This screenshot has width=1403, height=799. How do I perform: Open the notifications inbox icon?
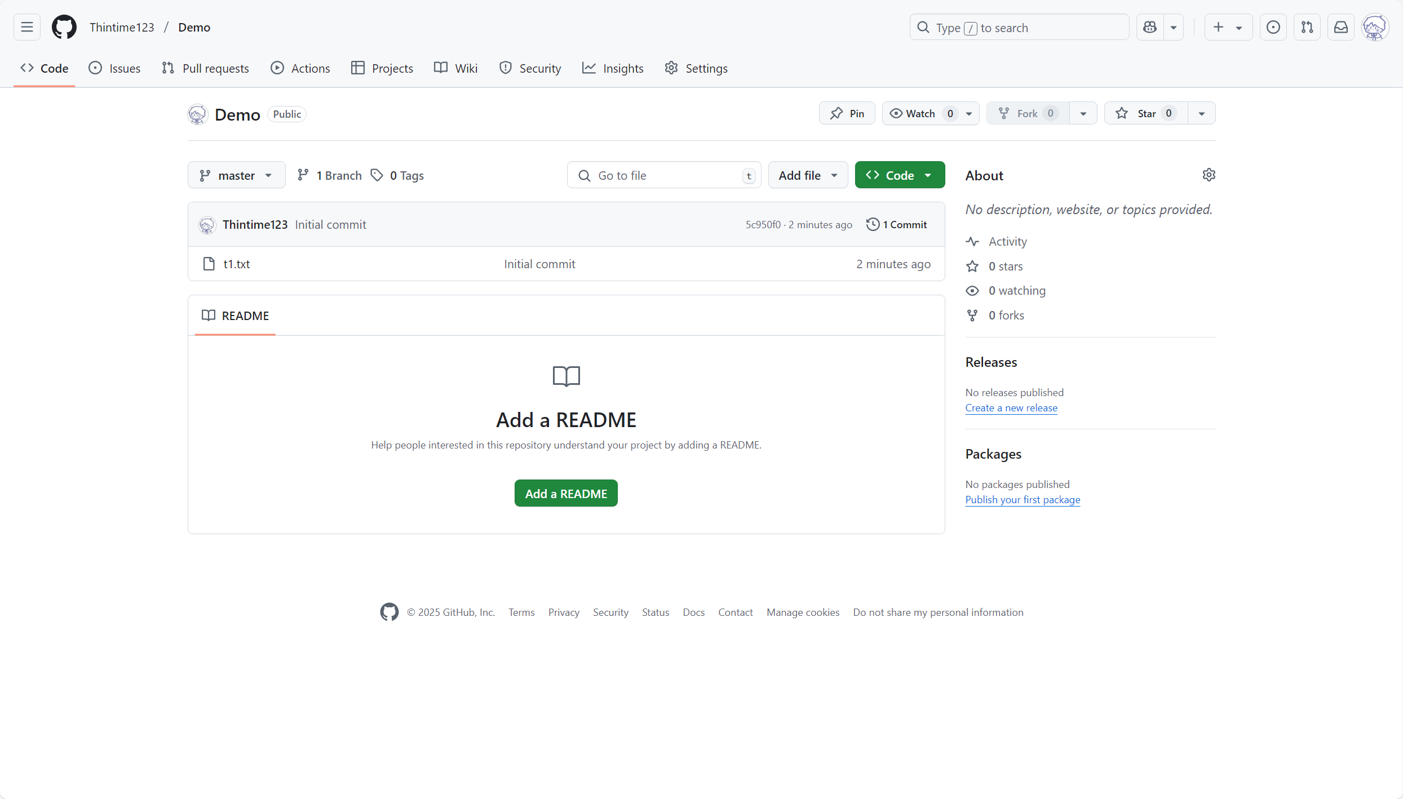(x=1341, y=27)
